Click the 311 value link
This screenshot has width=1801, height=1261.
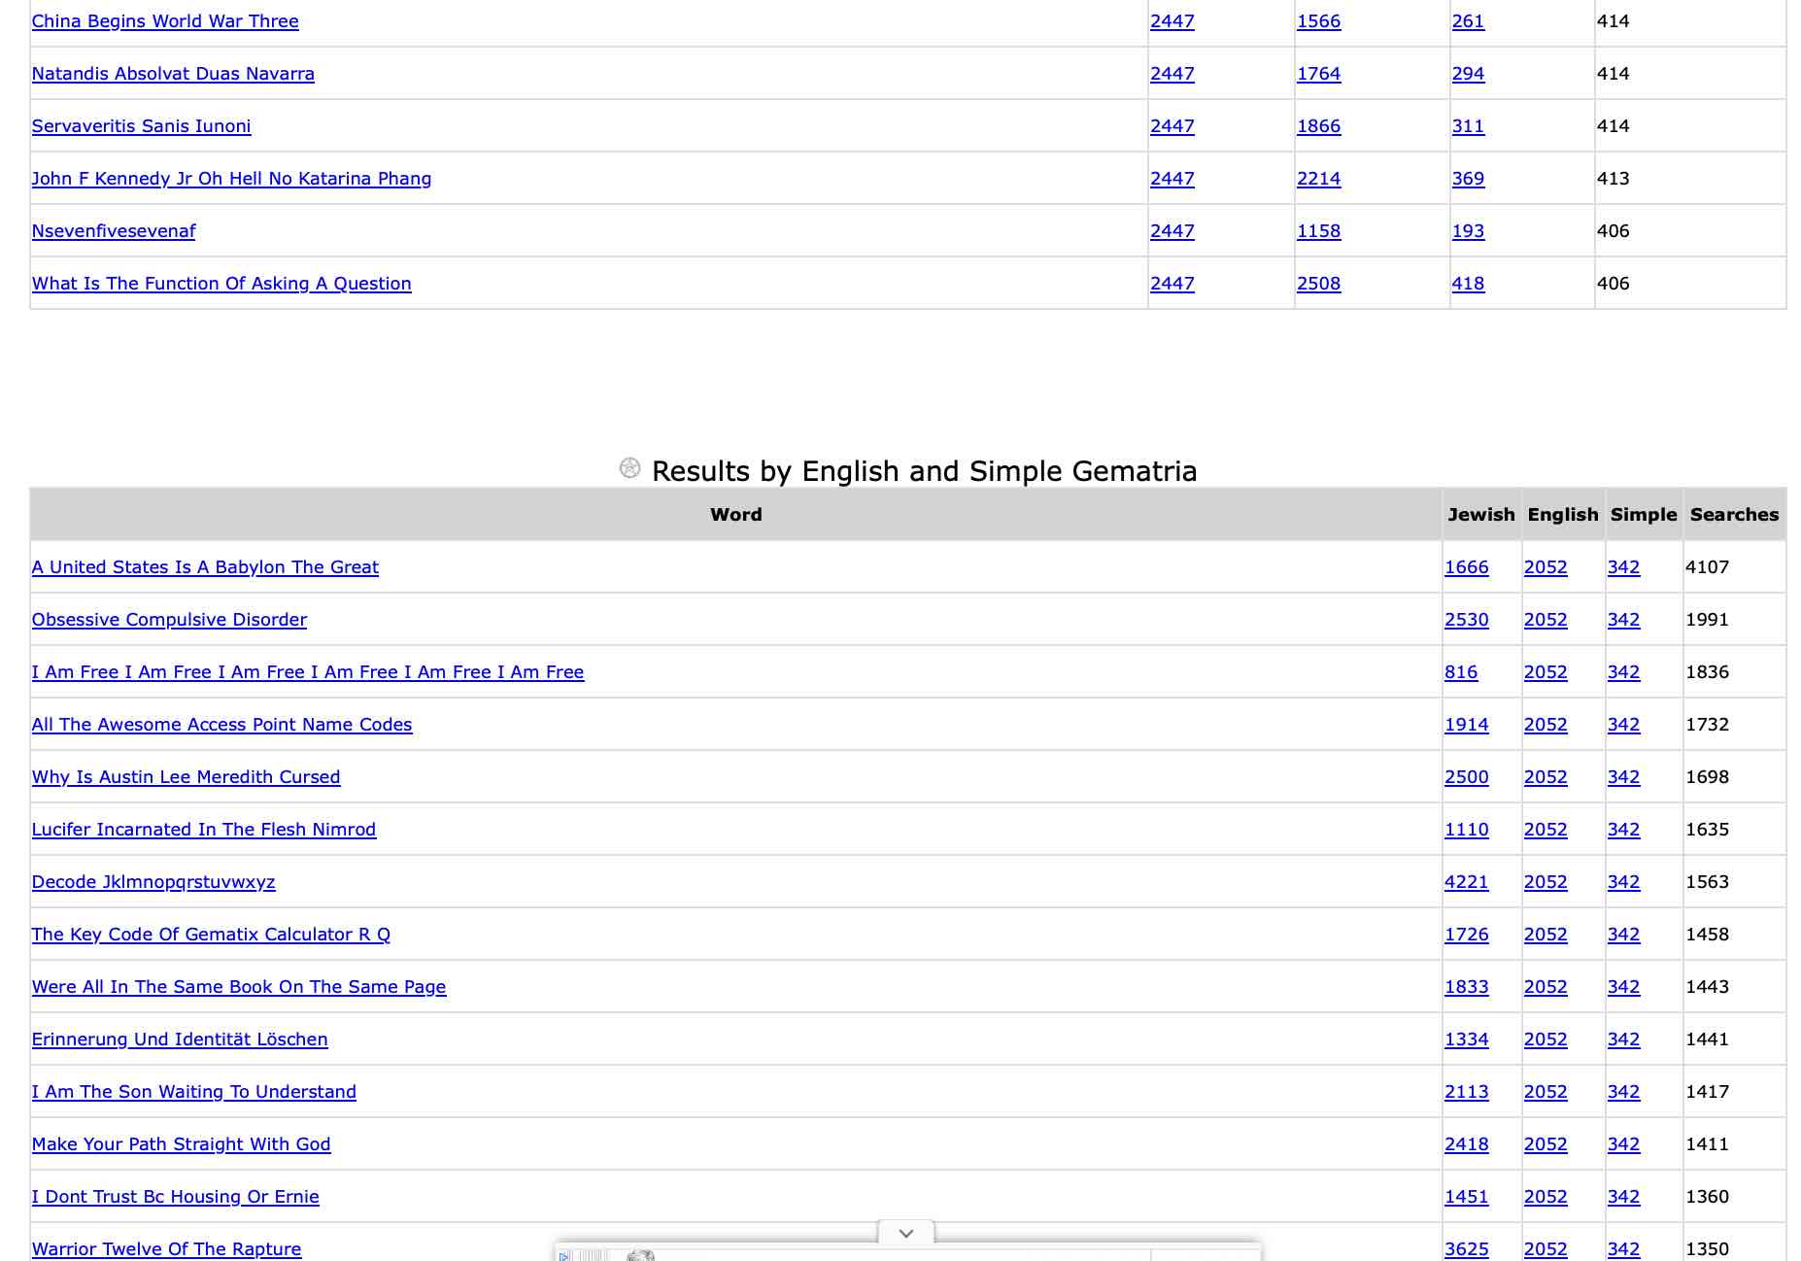tap(1468, 126)
